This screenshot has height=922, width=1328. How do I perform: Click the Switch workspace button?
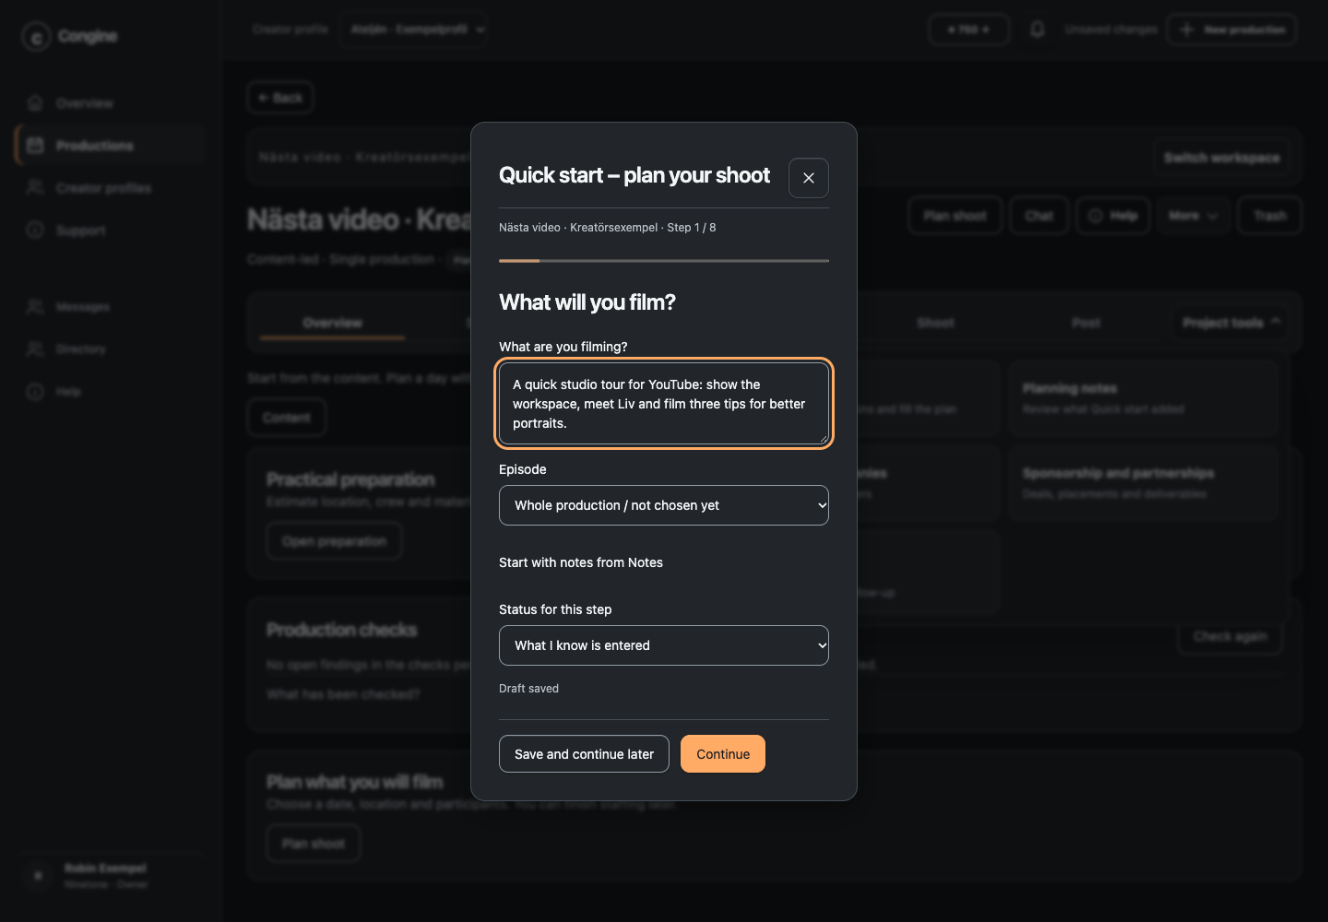tap(1221, 158)
